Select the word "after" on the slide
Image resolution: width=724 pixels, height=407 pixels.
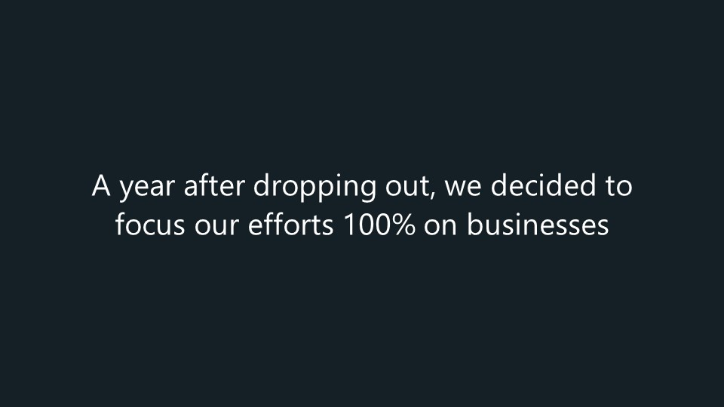(214, 185)
